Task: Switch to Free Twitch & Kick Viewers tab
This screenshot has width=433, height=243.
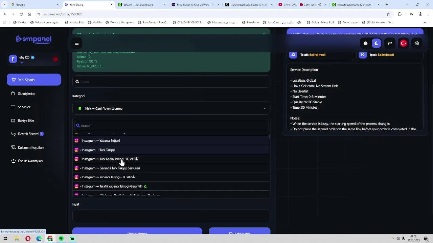Action: 196,5
